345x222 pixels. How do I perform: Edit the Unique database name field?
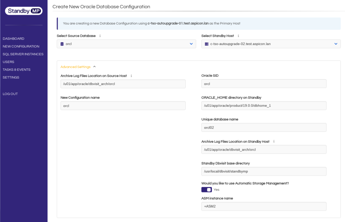click(264, 127)
